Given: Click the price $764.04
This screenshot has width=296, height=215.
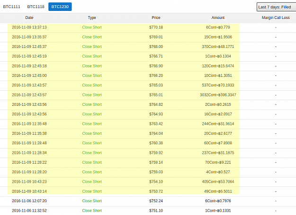Looking at the screenshot, I should click(x=156, y=133).
